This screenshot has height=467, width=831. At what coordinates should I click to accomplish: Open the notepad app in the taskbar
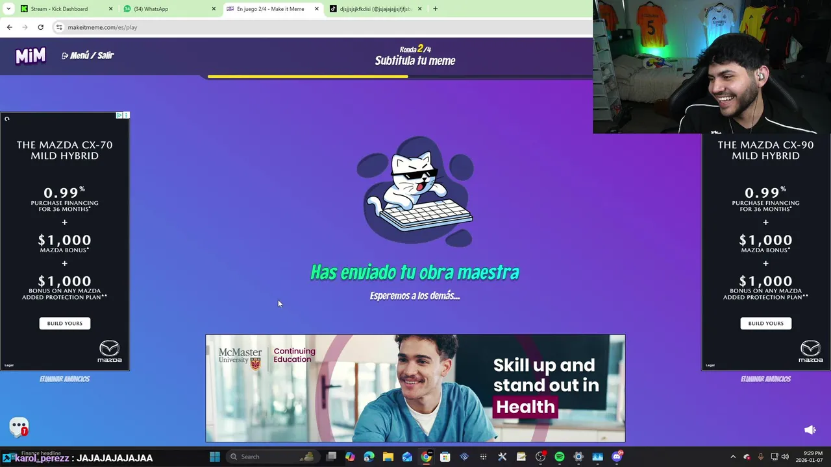tap(521, 457)
